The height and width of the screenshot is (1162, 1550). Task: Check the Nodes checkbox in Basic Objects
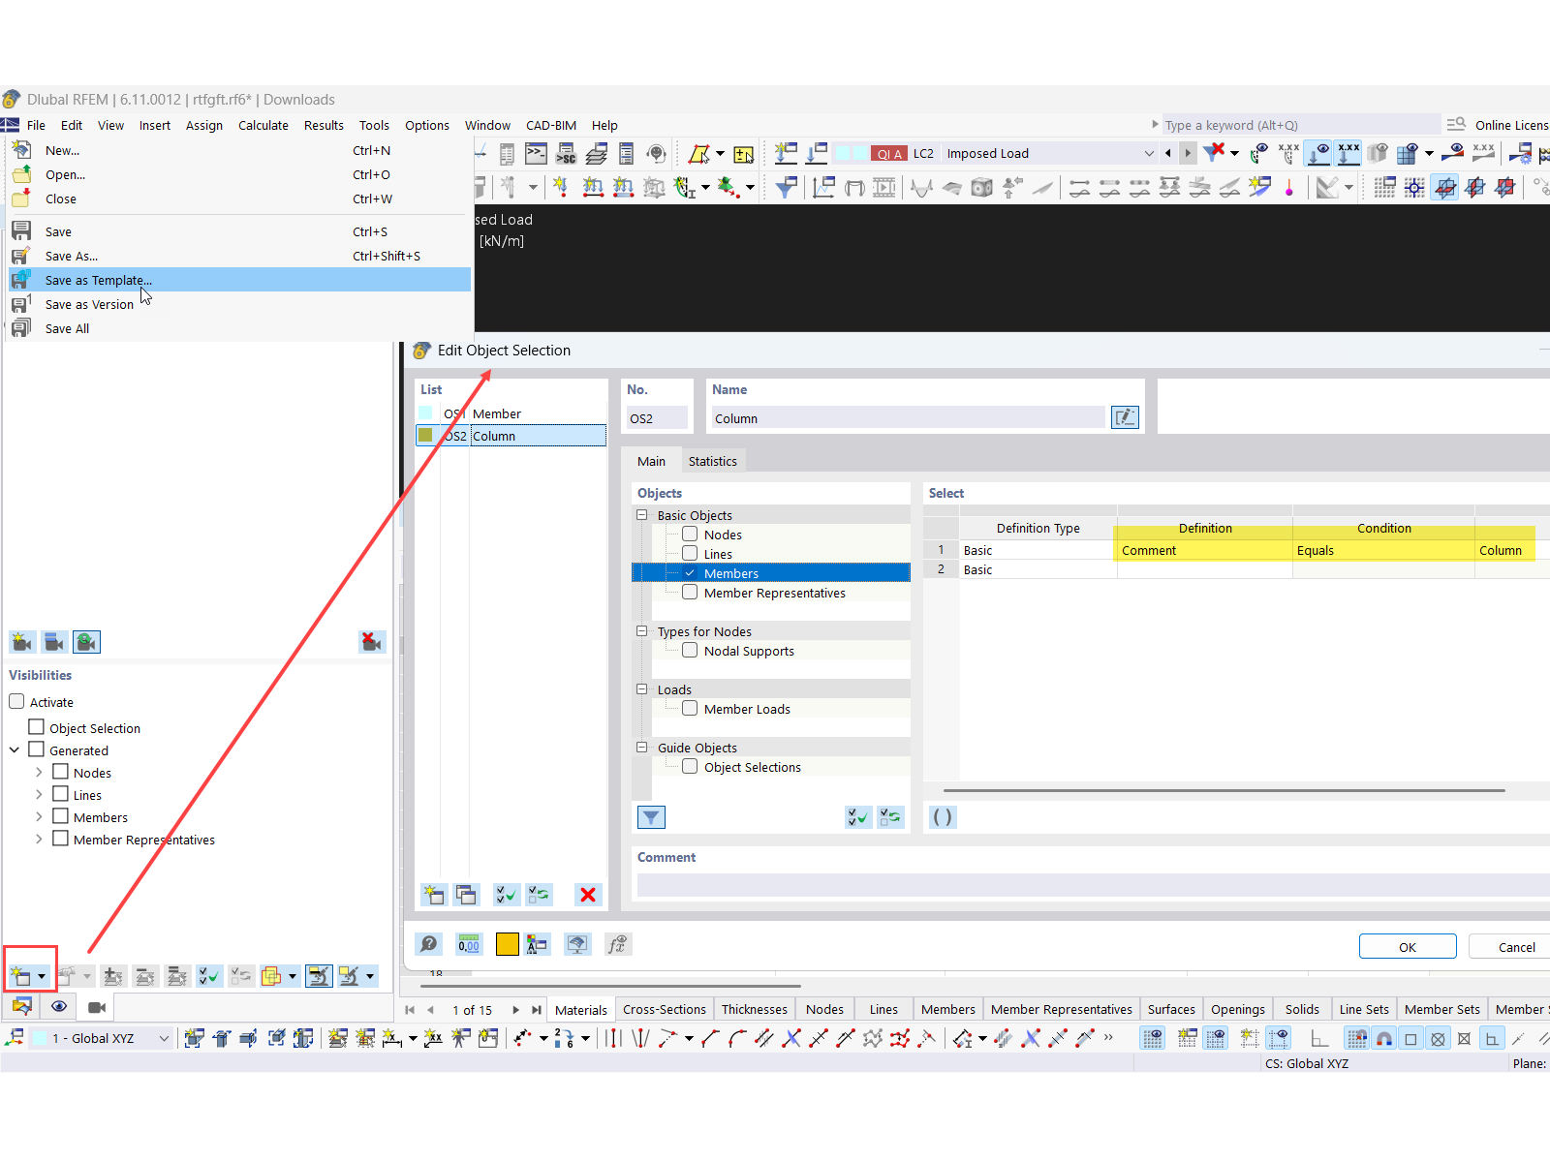tap(690, 534)
